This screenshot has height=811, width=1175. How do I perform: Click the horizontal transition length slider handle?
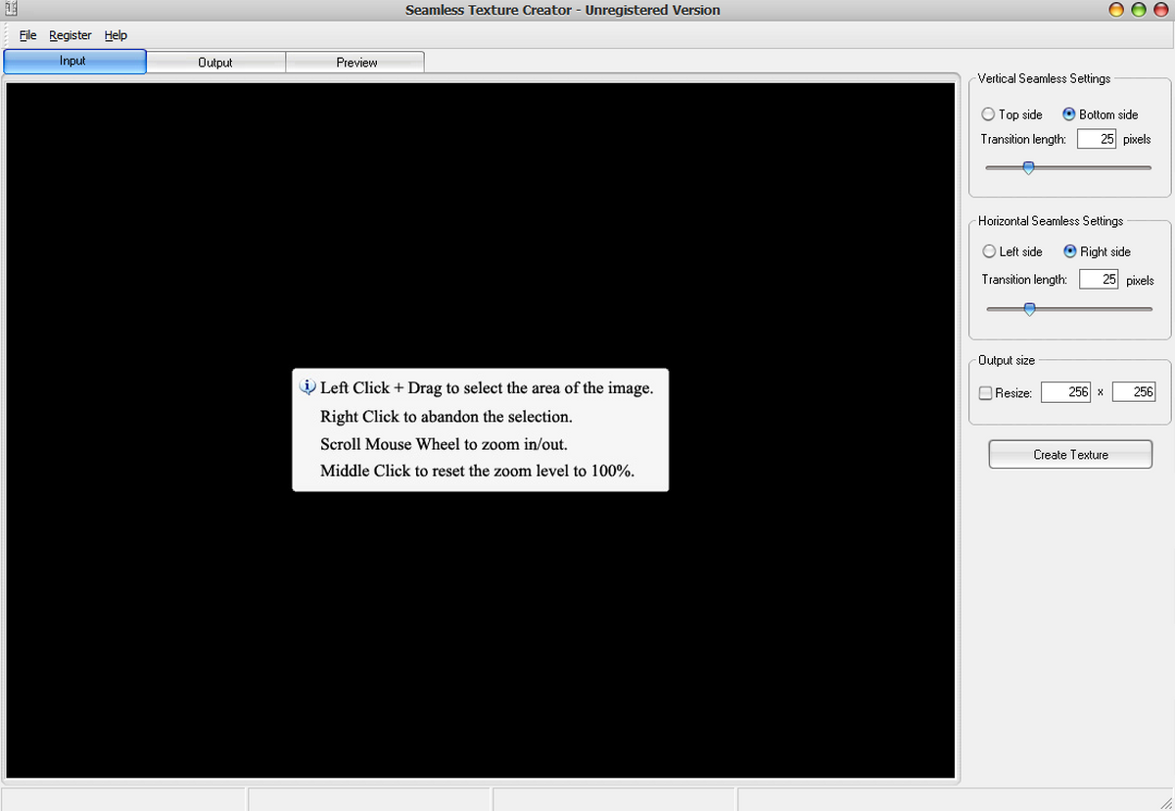[1029, 309]
